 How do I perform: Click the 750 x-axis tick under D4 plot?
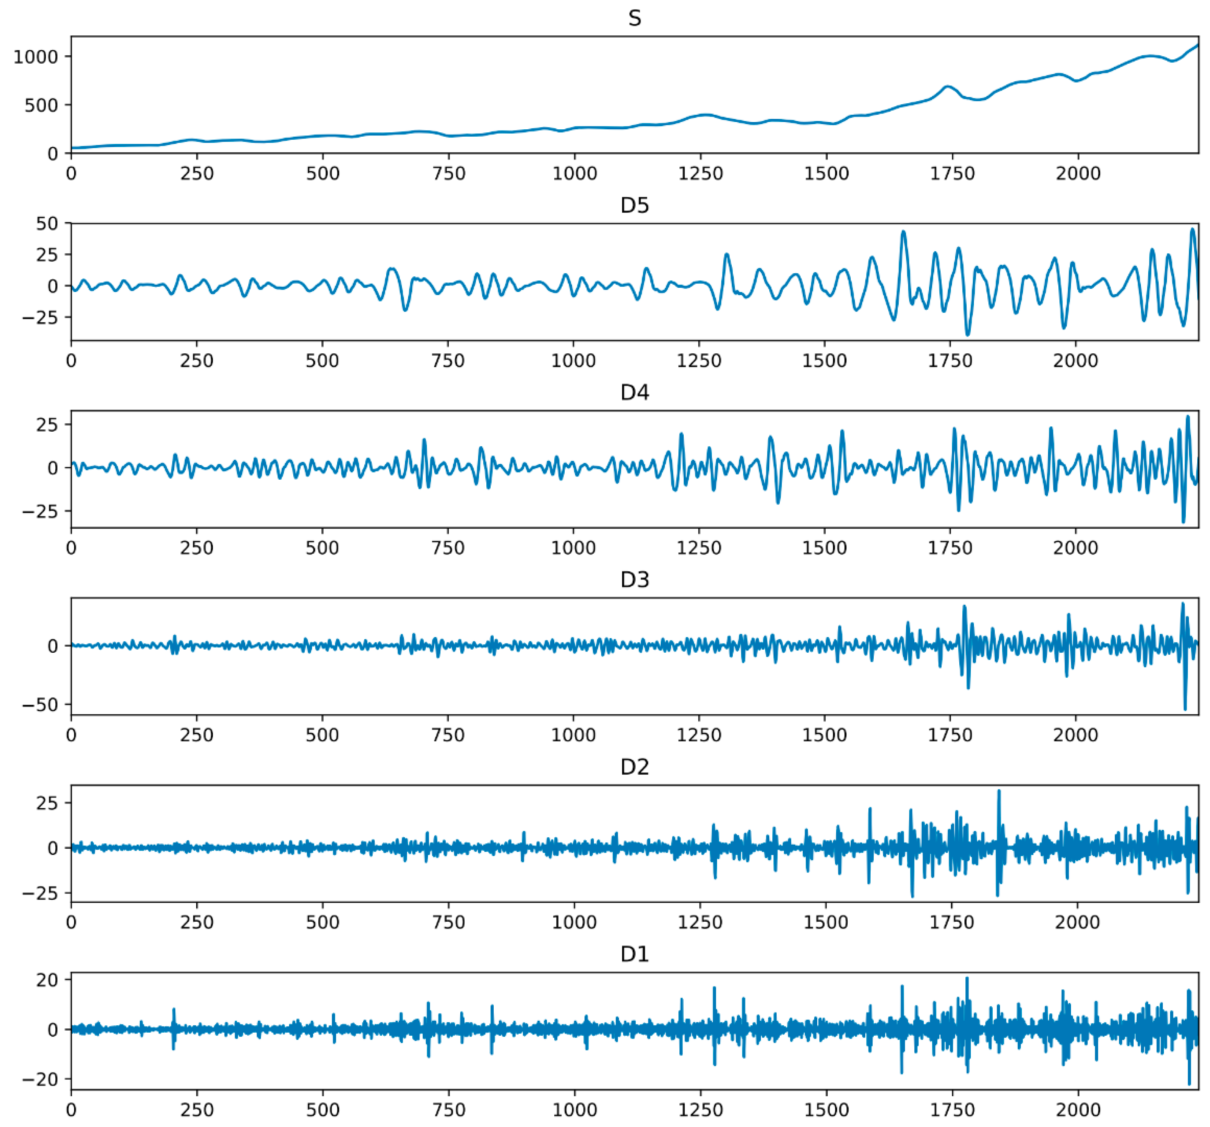pos(448,548)
